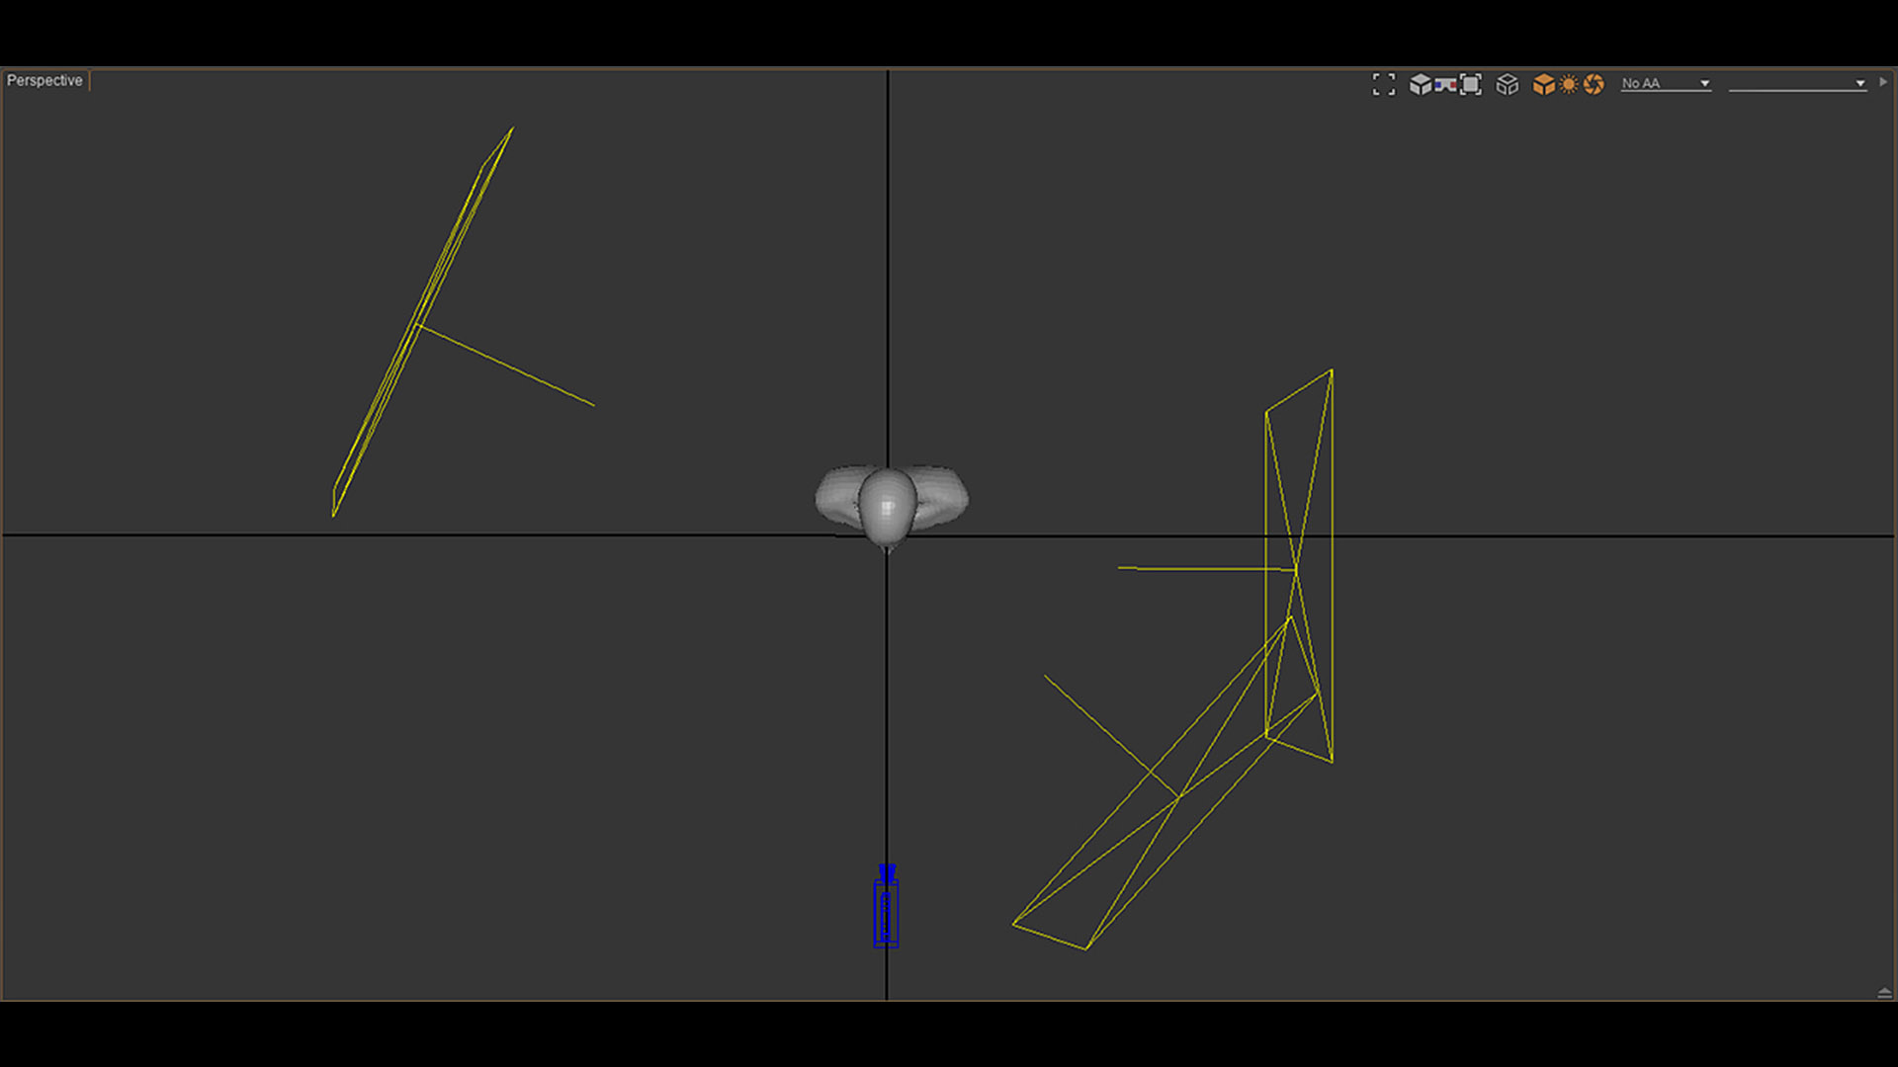Screen dimensions: 1898x1067
Task: Toggle the orange cube display icon
Action: 1543,85
